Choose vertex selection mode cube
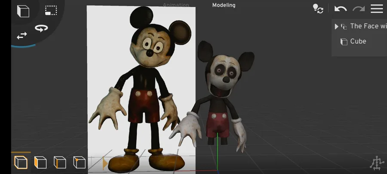The height and width of the screenshot is (174, 387). (80, 162)
